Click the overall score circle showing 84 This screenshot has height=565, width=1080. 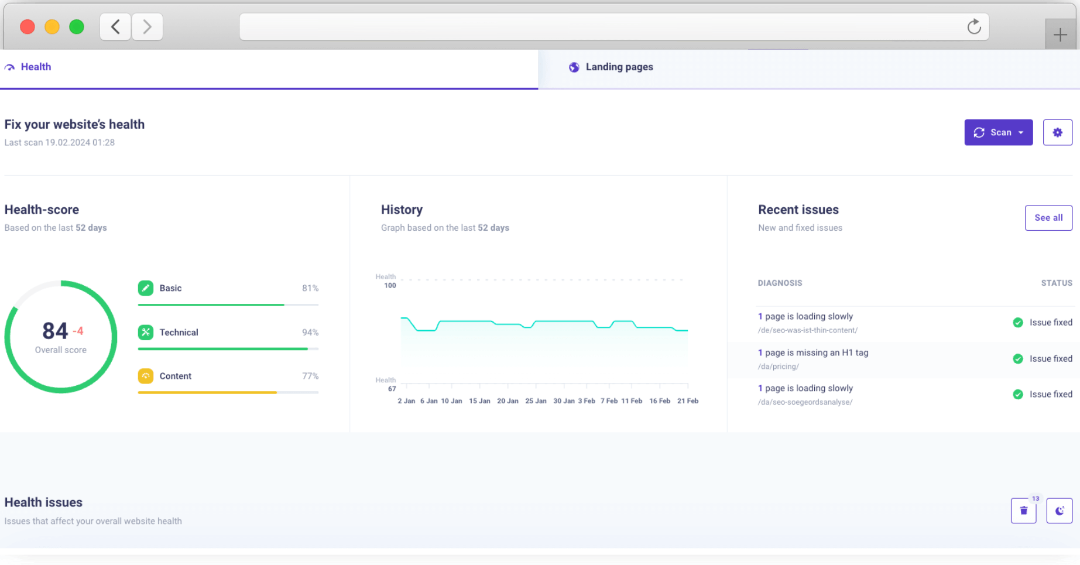coord(61,337)
